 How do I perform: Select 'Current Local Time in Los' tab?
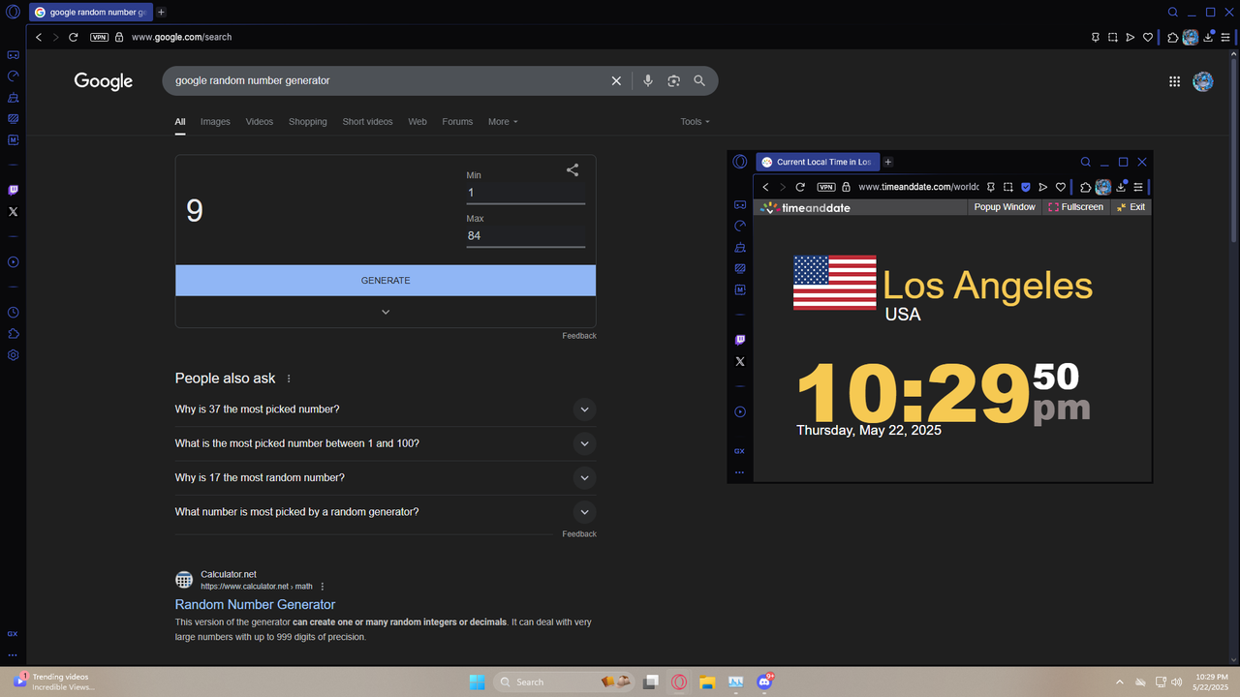tap(816, 162)
